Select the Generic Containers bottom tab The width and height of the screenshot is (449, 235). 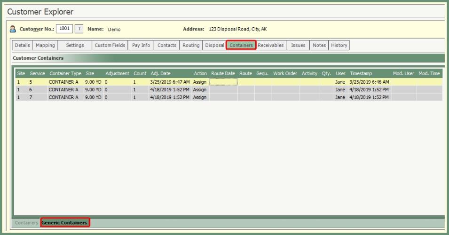(64, 222)
